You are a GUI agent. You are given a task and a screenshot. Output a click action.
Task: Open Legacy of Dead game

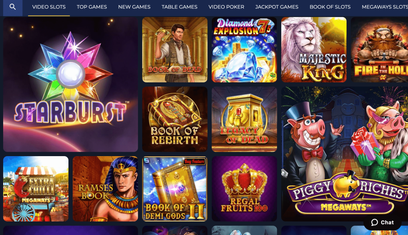coord(244,119)
